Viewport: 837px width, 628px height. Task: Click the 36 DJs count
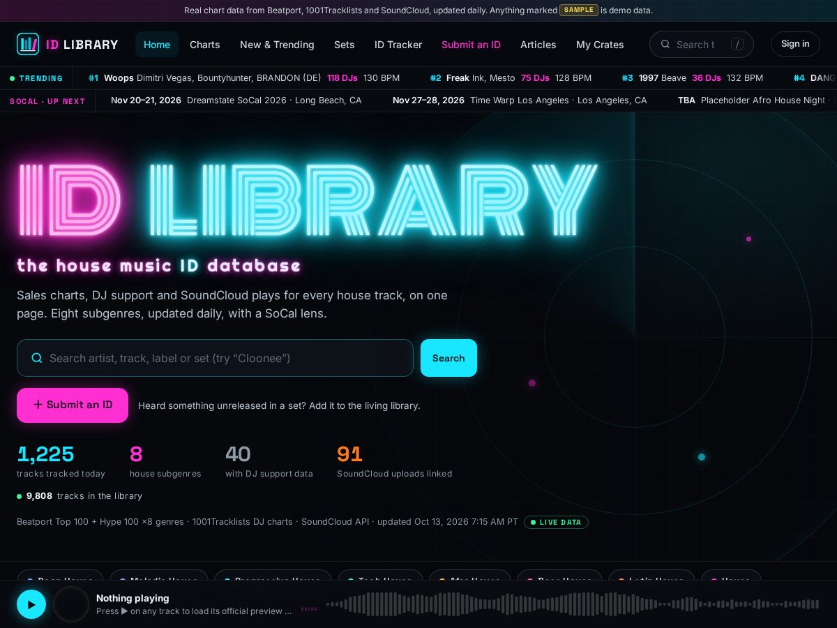(707, 78)
